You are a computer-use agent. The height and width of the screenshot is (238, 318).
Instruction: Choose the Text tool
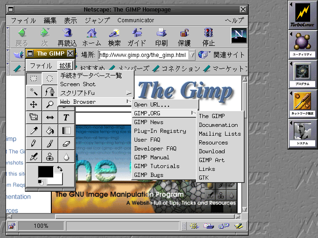click(x=66, y=117)
